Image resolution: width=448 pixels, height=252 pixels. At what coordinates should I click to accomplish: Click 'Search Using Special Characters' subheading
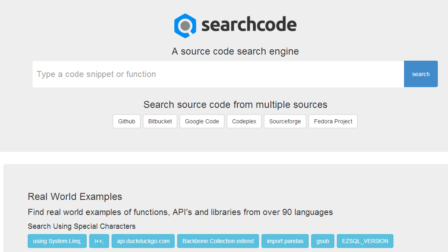[x=81, y=226]
